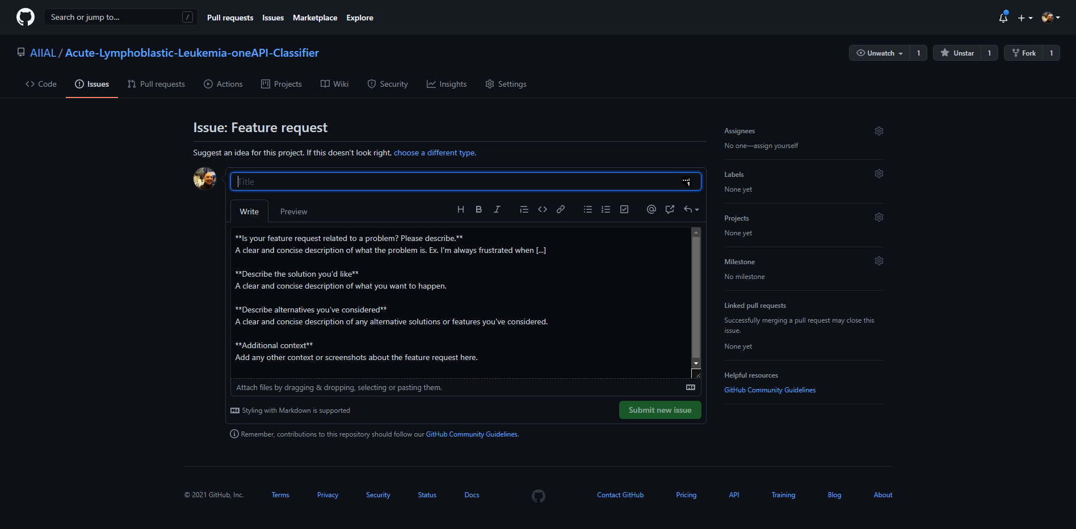Click Contact GitHub footer link
This screenshot has width=1076, height=529.
point(620,495)
